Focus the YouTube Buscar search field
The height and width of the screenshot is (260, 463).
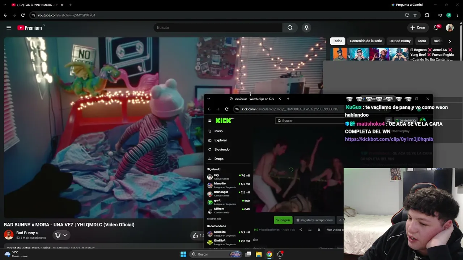(218, 28)
